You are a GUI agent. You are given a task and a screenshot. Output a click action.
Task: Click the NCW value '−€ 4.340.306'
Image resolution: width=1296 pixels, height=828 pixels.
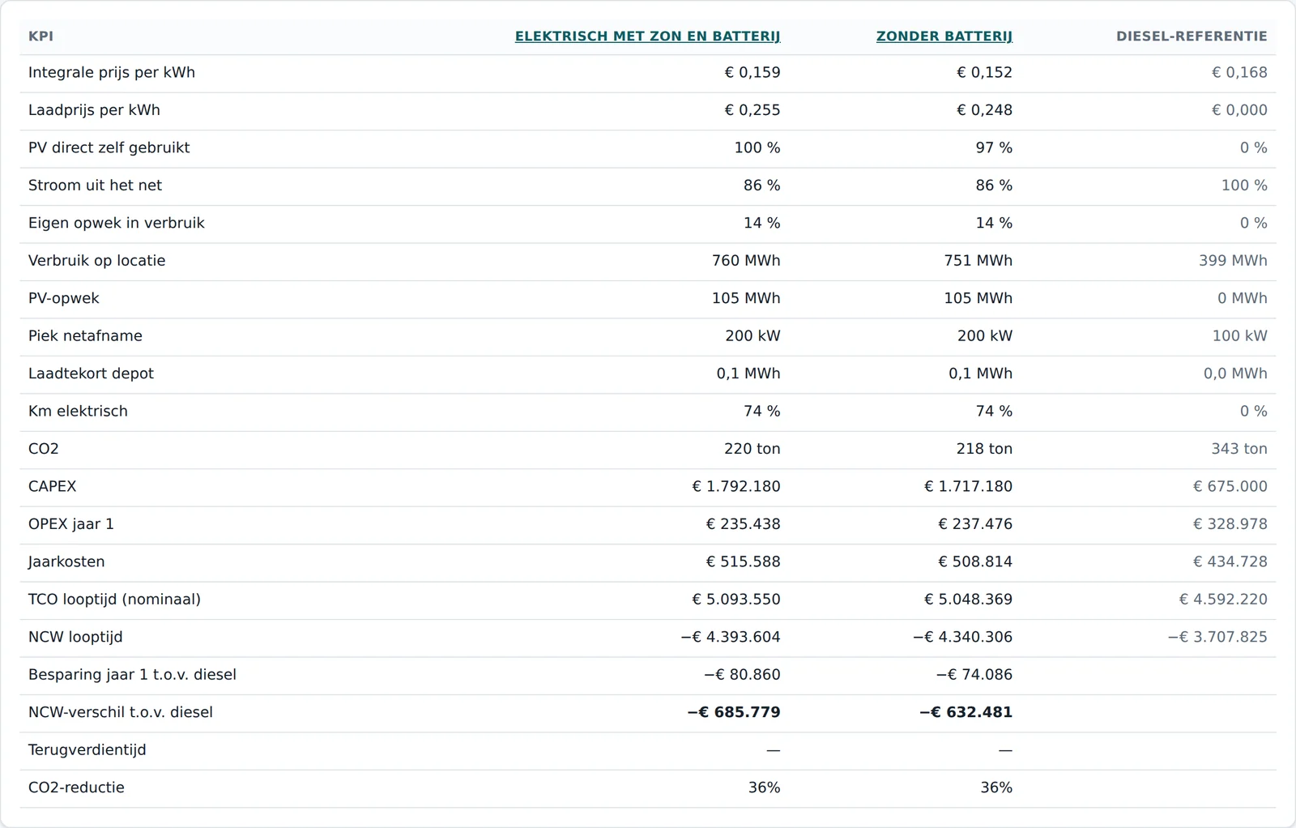962,638
